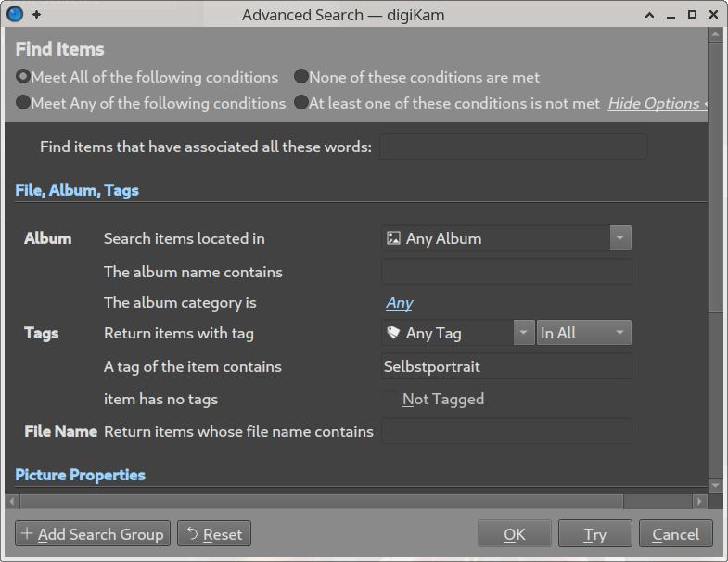Click the scroll right arrow of horizontal scrollbar

pyautogui.click(x=699, y=501)
